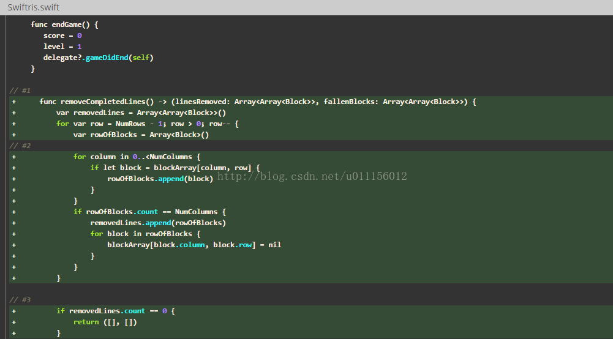The image size is (613, 339).
Task: Click the '// #1' comment
Action: point(20,91)
